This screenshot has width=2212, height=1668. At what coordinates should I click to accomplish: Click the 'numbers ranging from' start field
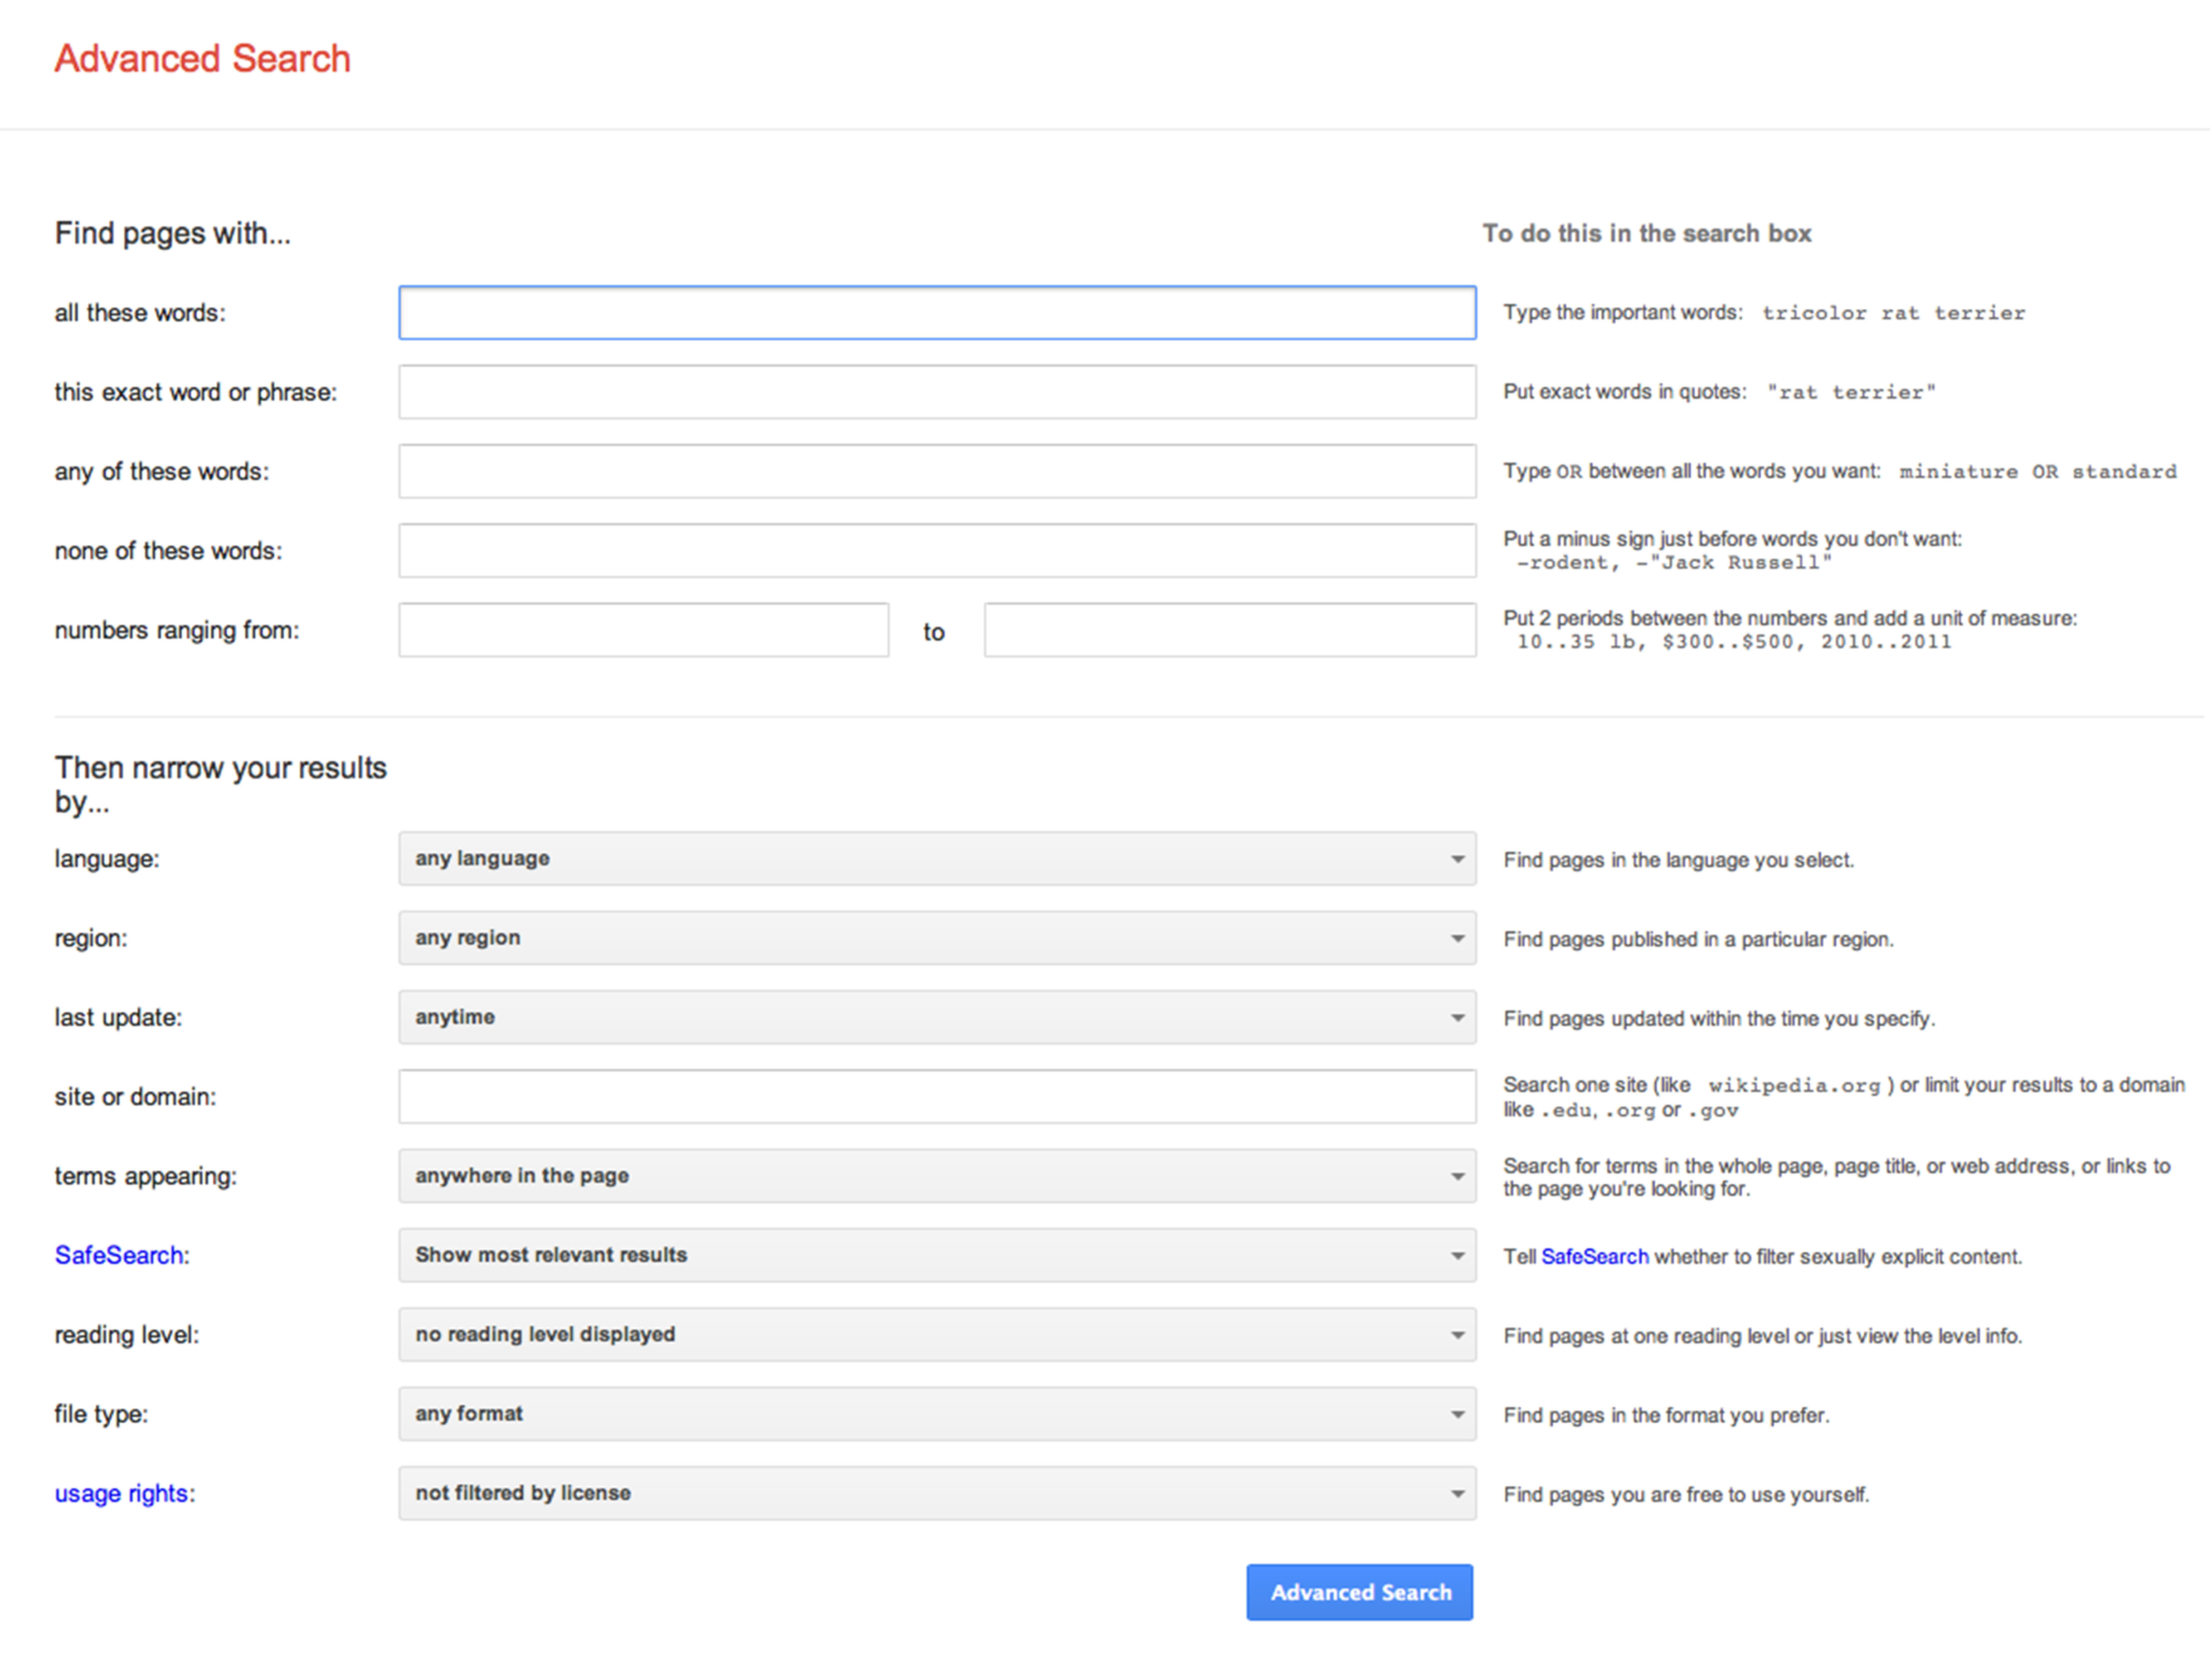click(x=643, y=630)
